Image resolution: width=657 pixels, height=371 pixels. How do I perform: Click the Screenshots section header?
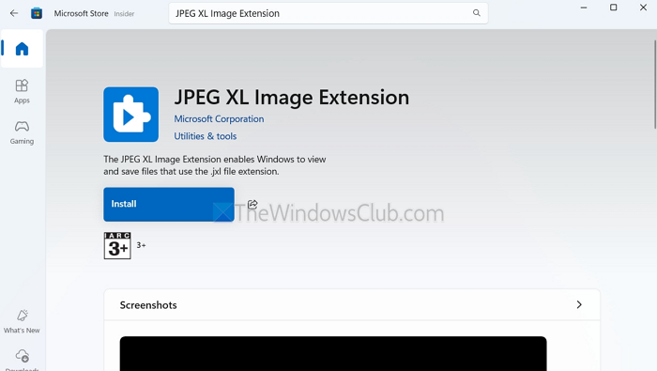pos(352,304)
